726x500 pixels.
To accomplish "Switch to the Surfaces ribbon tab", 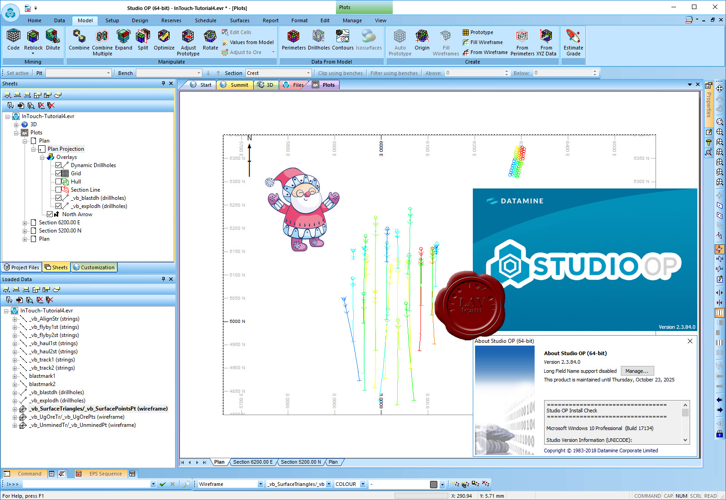I will [240, 20].
